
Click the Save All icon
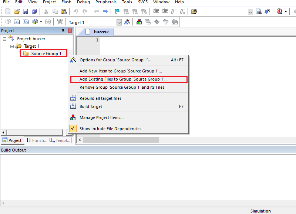(34, 11)
